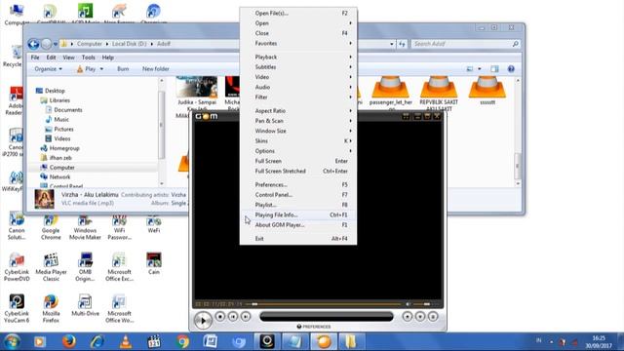Open Google Chrome desktop shortcut

pos(51,226)
